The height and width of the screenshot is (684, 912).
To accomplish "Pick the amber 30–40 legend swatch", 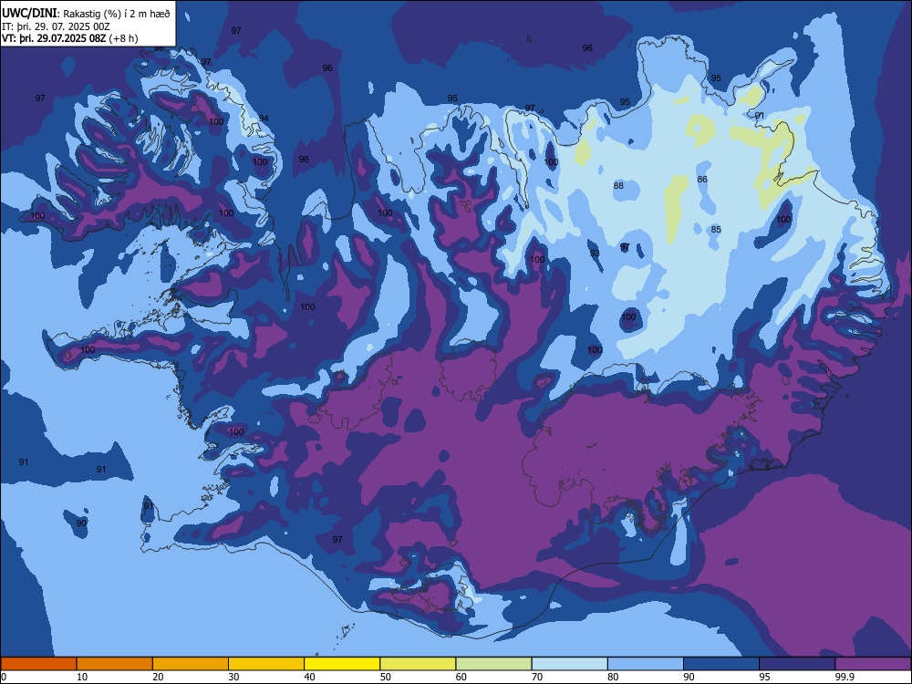I will tap(266, 664).
